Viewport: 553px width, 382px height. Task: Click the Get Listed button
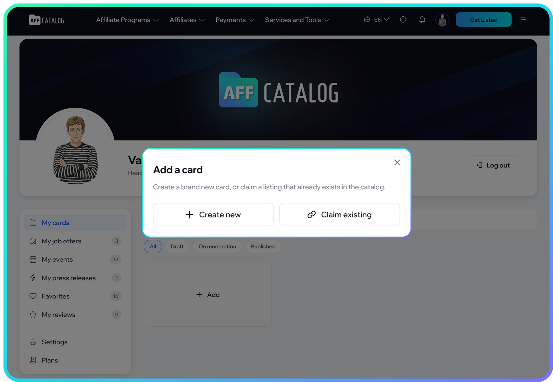(x=483, y=20)
